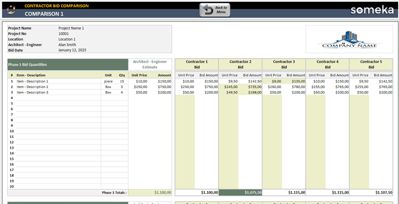Screen dimensions: 399x204
Task: Select the 'Item - Description 3' cell
Action: pyautogui.click(x=58, y=92)
